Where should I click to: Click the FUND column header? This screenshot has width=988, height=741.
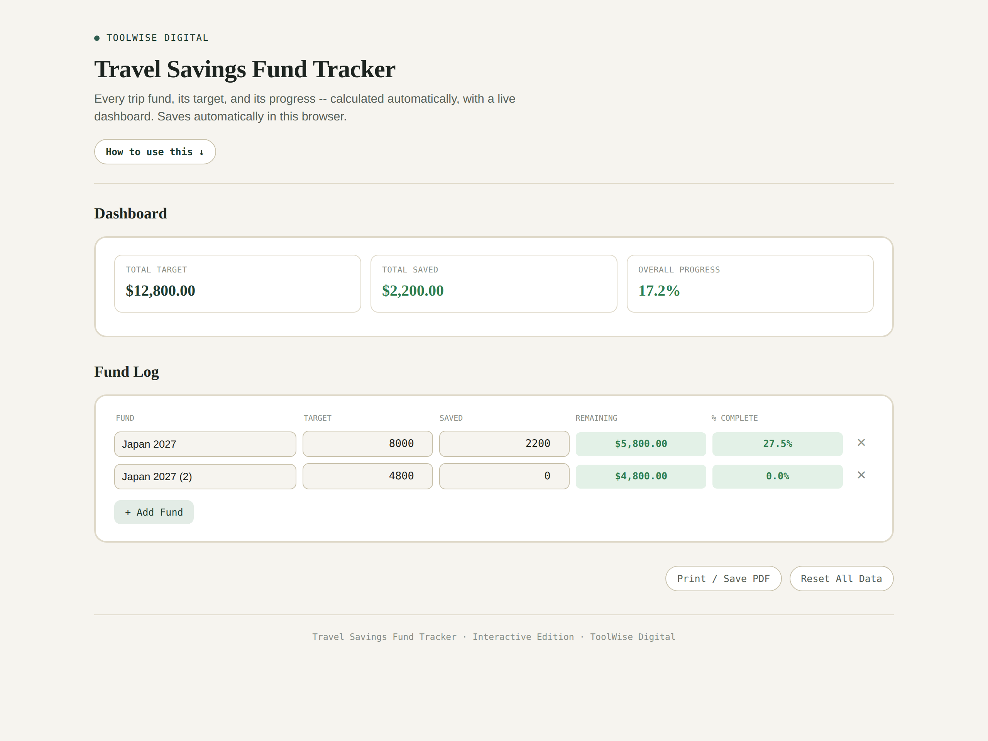point(125,418)
